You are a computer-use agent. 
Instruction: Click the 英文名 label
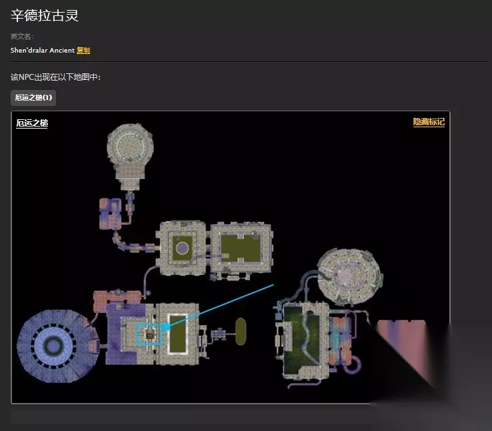[22, 37]
